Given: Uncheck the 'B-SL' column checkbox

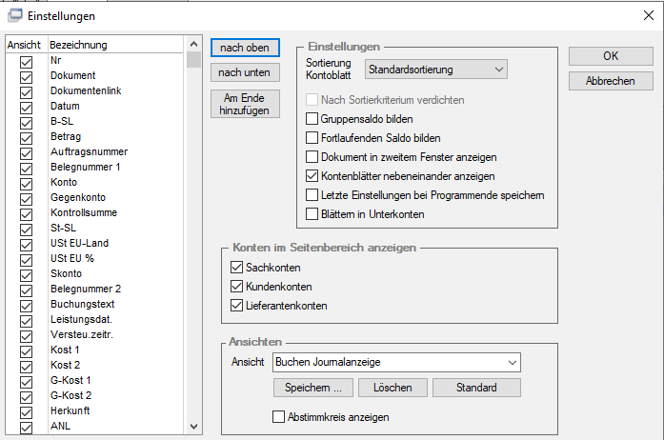Looking at the screenshot, I should click(27, 123).
